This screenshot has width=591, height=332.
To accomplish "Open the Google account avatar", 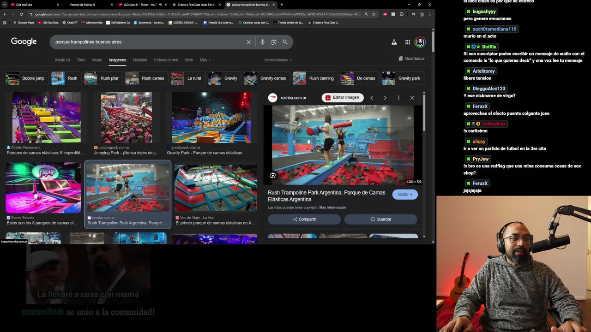I will click(x=420, y=42).
